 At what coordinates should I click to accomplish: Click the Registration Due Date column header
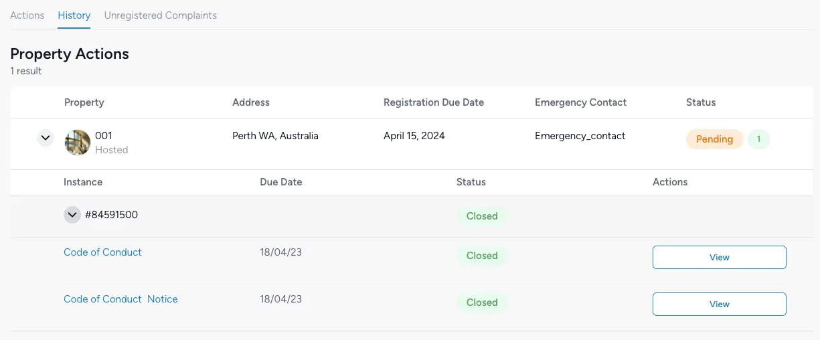[x=434, y=102]
